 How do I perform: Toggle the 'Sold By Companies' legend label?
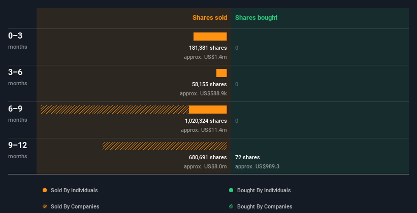(75, 206)
